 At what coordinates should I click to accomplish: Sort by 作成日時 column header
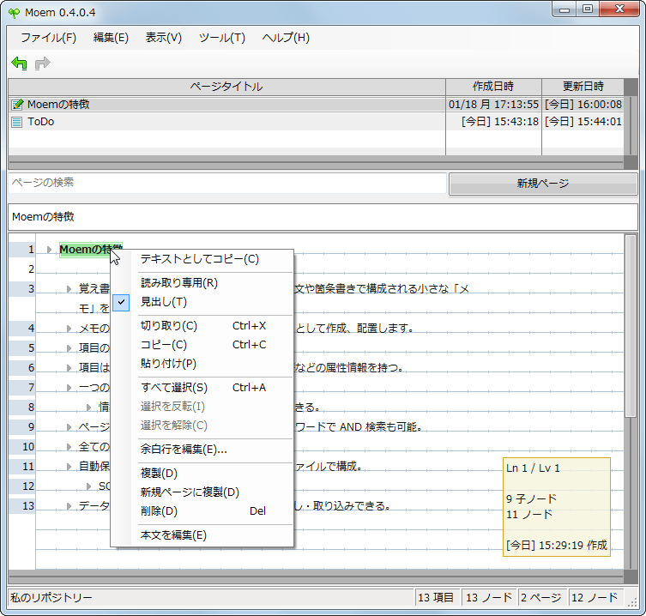pyautogui.click(x=493, y=87)
